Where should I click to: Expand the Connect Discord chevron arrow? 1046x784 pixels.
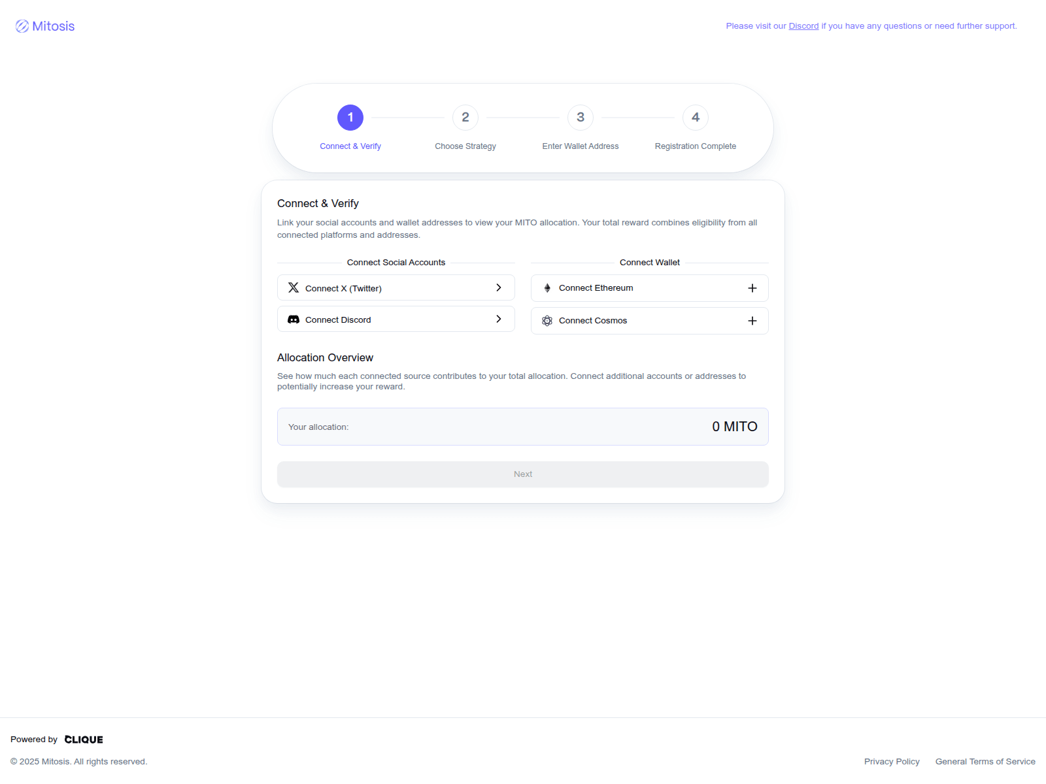coord(499,319)
